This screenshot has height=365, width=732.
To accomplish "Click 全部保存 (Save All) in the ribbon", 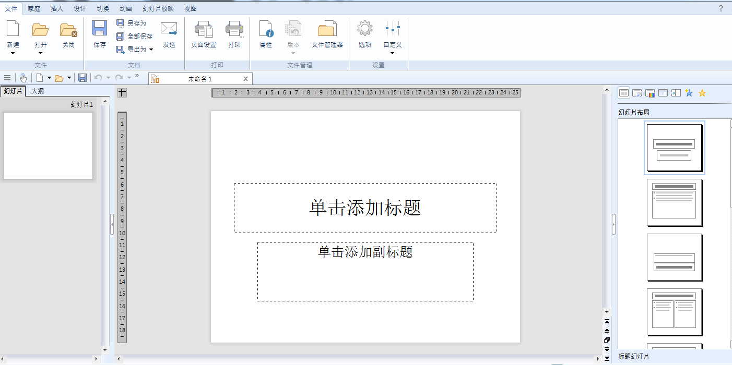I will point(135,36).
